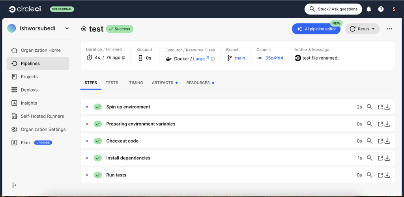Expand the Run tests step
The height and width of the screenshot is (197, 404).
(x=87, y=175)
